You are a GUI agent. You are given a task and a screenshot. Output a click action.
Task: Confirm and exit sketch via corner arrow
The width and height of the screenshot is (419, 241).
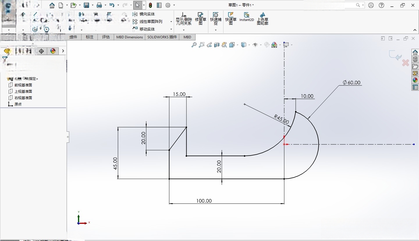click(395, 55)
